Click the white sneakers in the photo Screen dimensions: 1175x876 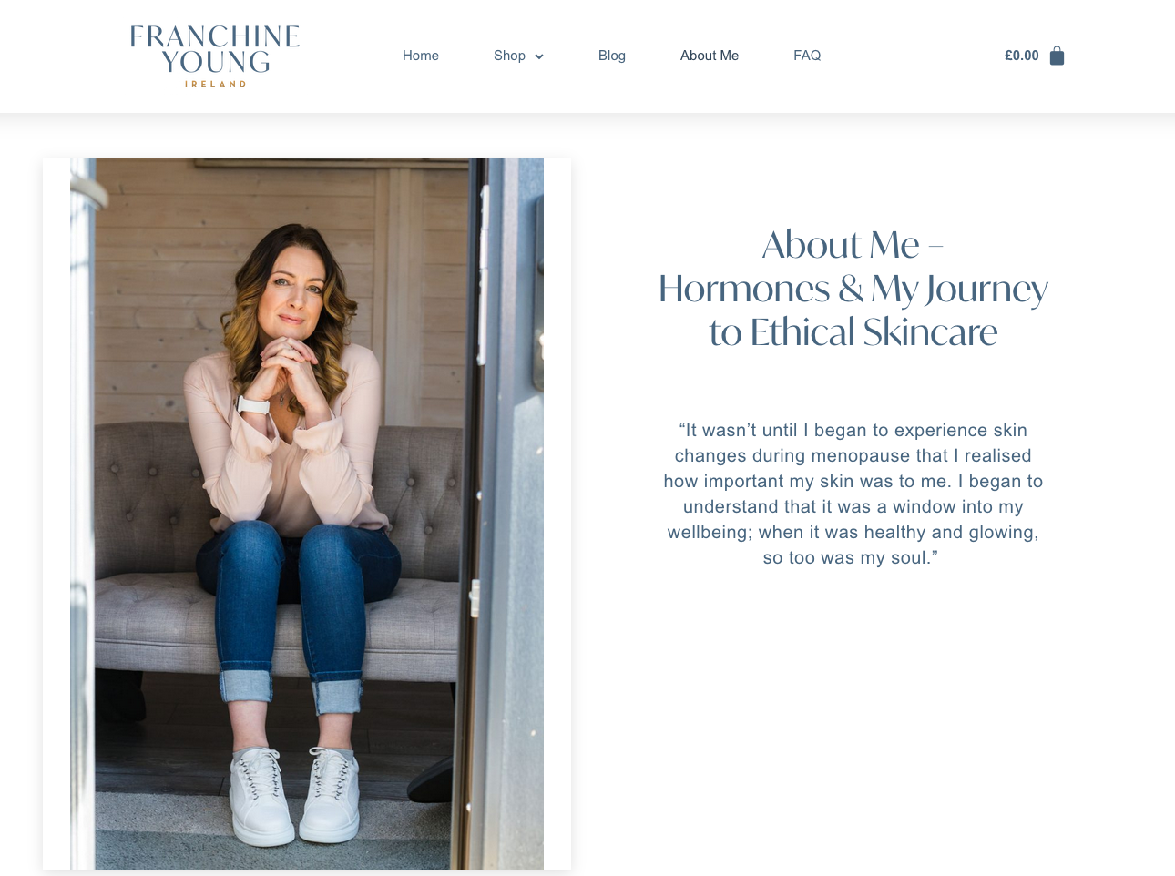point(293,794)
